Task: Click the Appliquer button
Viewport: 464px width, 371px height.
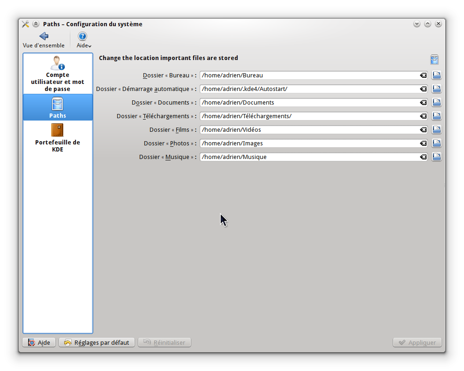Action: 417,342
